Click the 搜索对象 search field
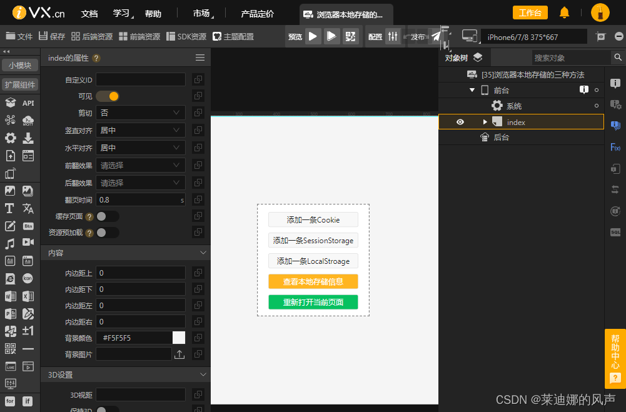This screenshot has width=626, height=412. (x=571, y=58)
